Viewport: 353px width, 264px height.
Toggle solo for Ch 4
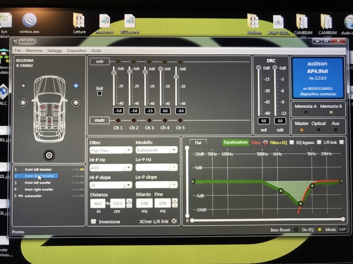[x=165, y=62]
